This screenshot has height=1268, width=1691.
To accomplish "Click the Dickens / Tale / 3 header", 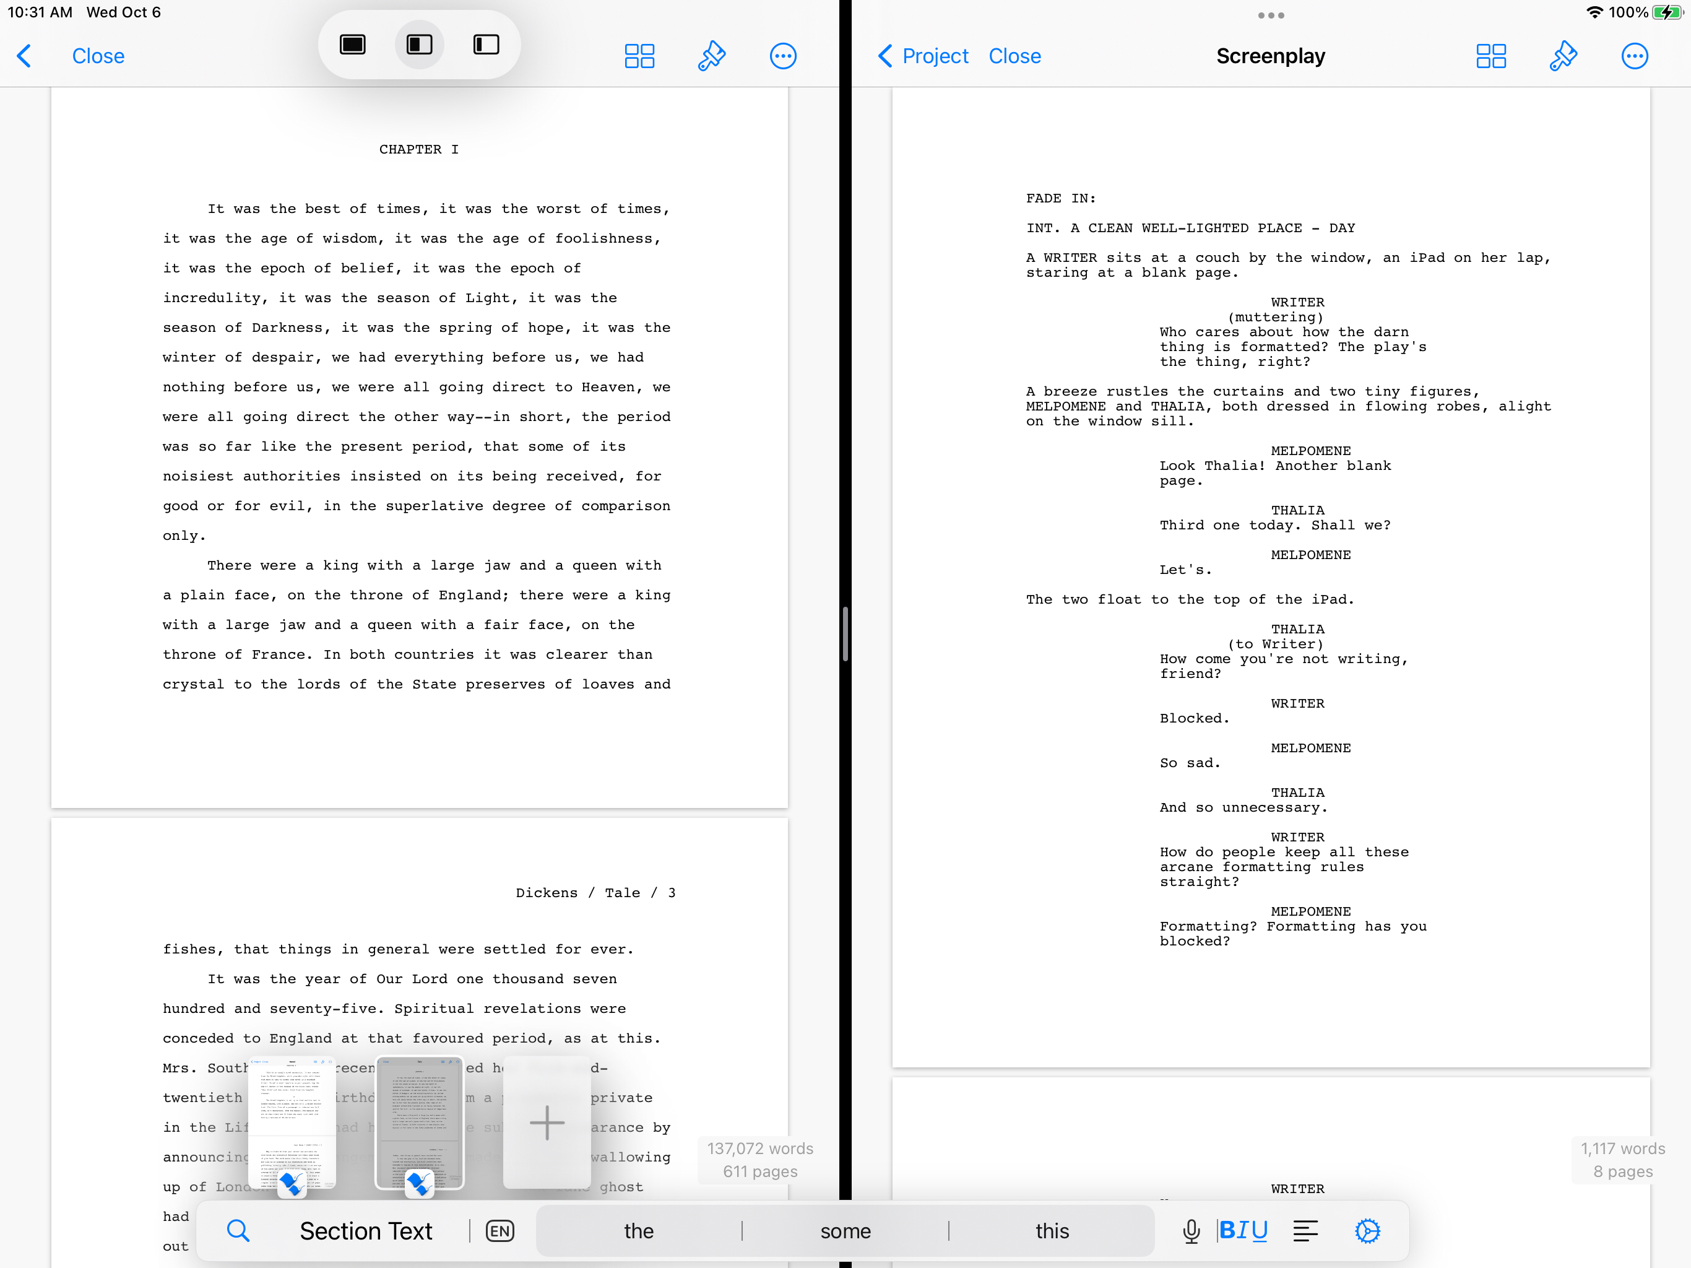I will [x=595, y=893].
